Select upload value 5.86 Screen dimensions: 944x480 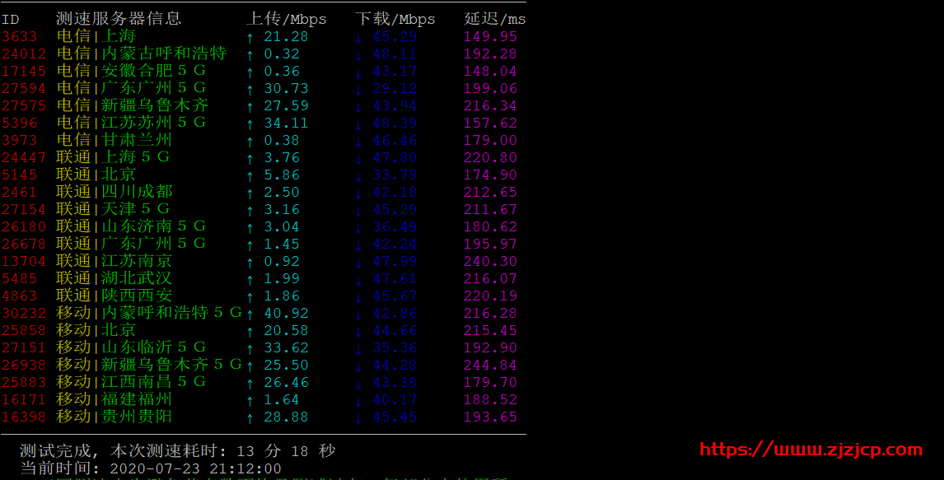click(x=282, y=175)
